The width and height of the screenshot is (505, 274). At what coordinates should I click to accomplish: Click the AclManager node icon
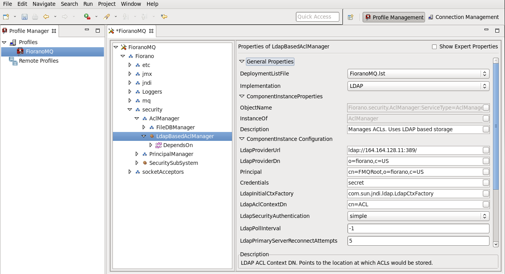pos(145,118)
